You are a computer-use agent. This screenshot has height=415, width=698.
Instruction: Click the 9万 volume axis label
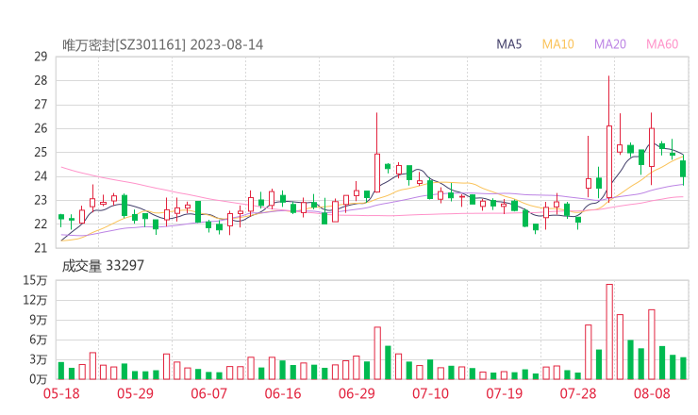(39, 320)
